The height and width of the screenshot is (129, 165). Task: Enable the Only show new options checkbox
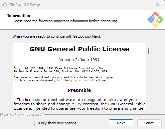36,123
